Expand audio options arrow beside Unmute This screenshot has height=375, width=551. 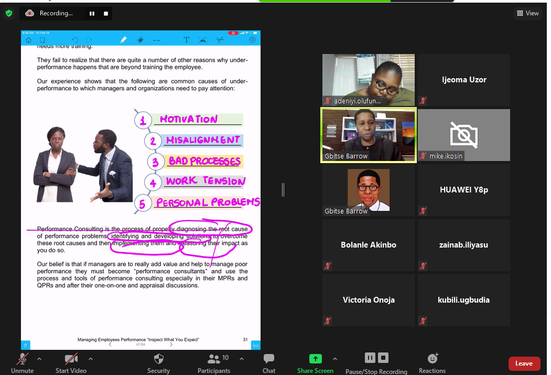coord(39,359)
